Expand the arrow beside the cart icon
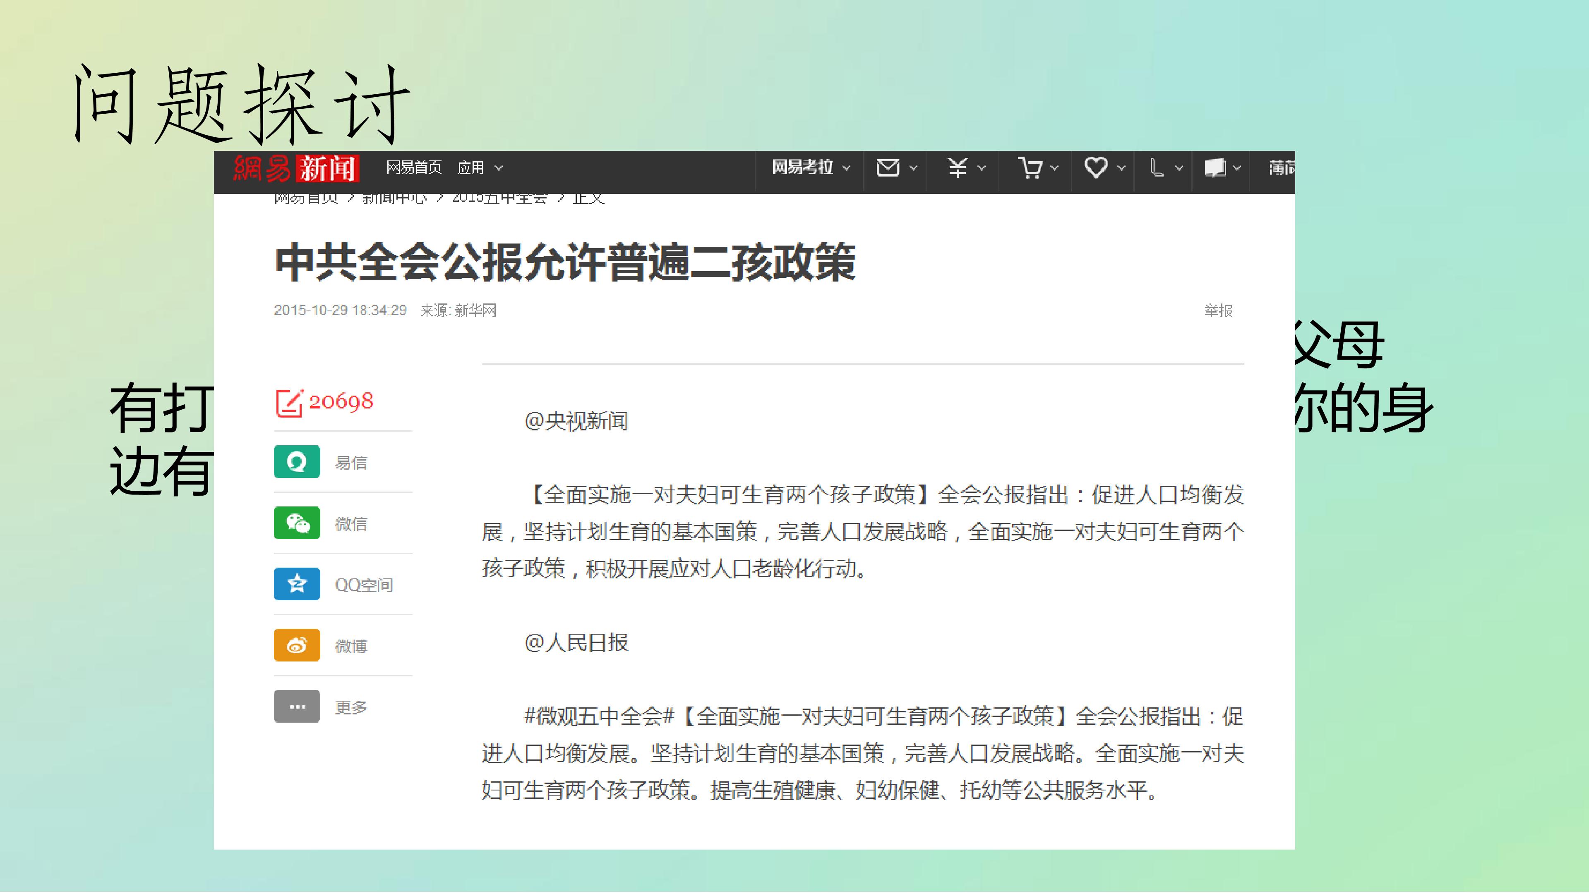Viewport: 1589px width, 893px height. point(1054,168)
